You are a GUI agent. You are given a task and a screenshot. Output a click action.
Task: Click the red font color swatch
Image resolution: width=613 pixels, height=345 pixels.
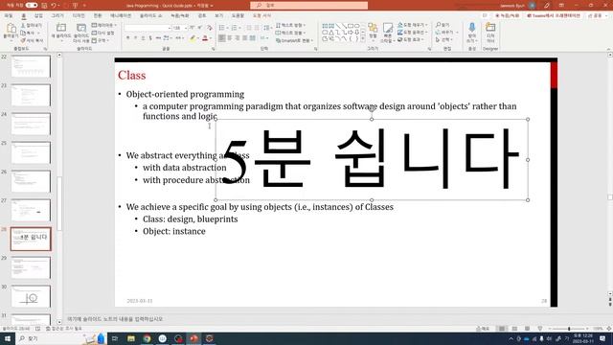(x=205, y=38)
